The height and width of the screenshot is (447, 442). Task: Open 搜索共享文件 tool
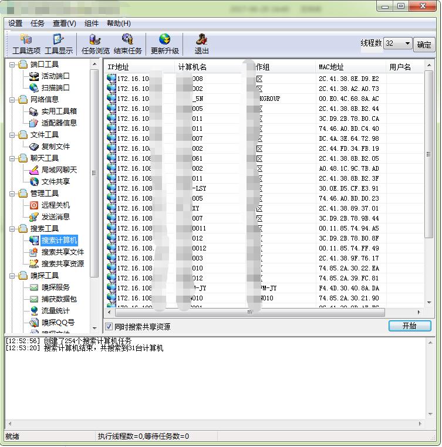click(x=62, y=252)
